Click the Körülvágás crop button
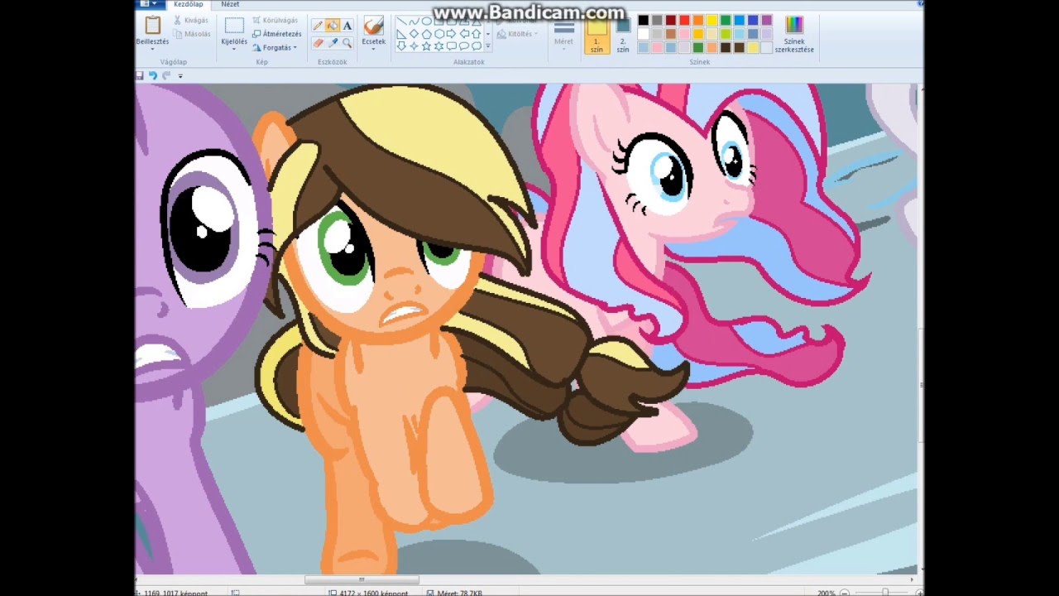 pyautogui.click(x=276, y=21)
